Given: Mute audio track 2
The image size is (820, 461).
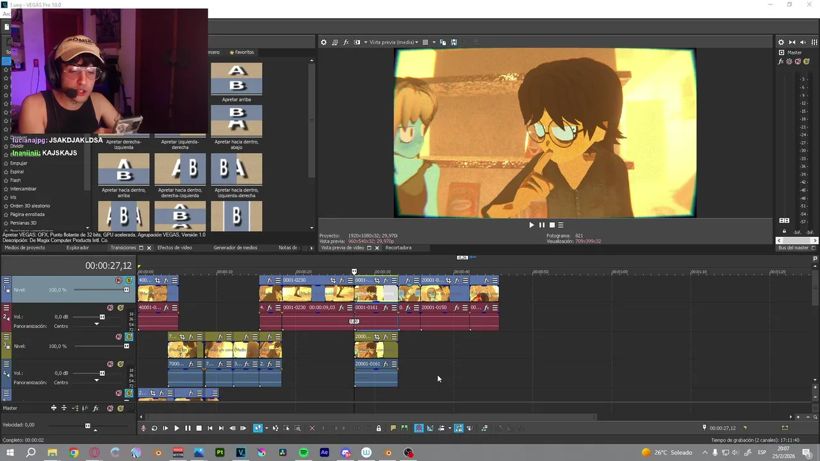Looking at the screenshot, I should point(110,308).
